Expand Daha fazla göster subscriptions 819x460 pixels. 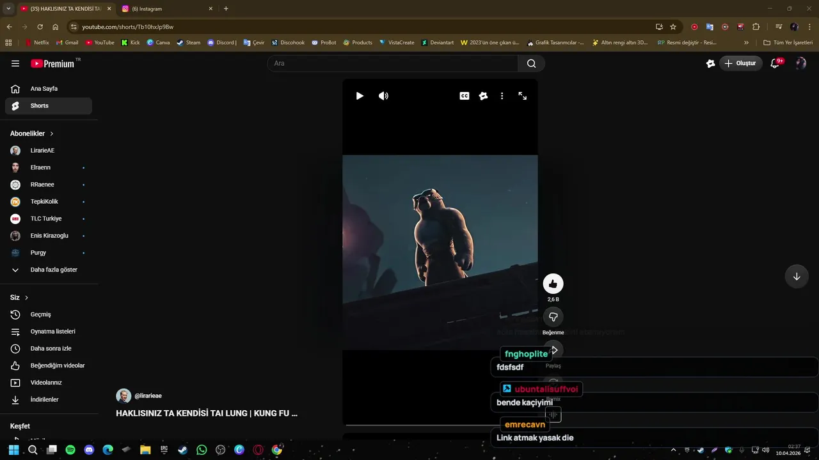point(49,270)
